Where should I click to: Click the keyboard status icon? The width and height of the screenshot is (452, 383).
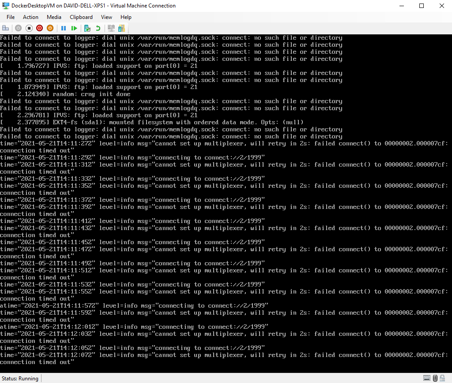[x=426, y=378]
